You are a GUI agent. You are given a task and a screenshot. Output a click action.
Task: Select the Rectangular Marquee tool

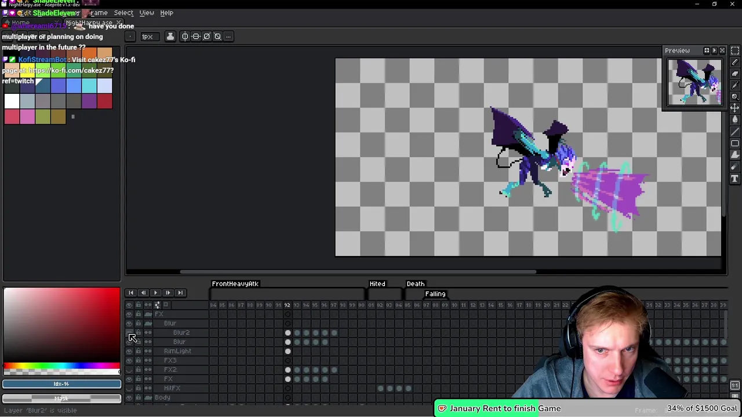(734, 50)
